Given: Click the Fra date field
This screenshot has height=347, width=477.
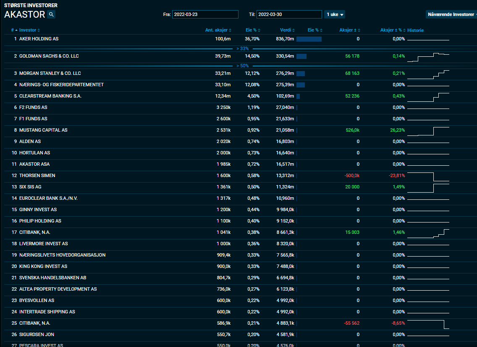Looking at the screenshot, I should coord(205,14).
